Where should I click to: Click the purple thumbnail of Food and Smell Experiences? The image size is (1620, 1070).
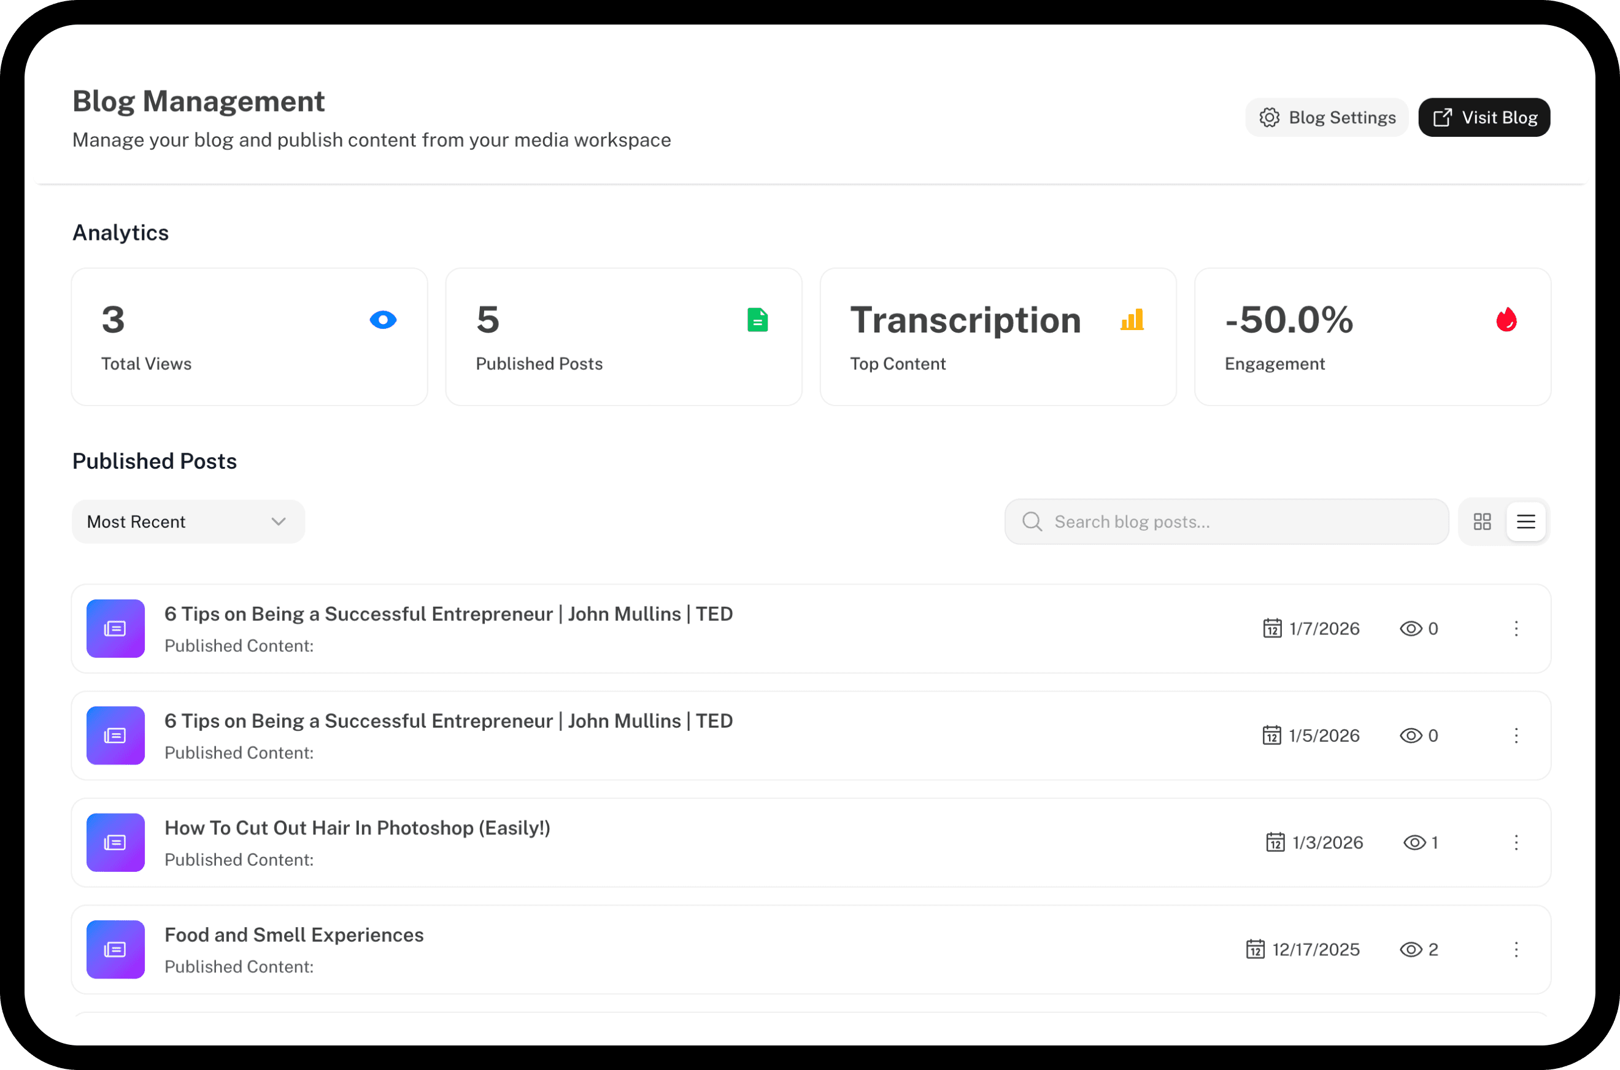pyautogui.click(x=115, y=949)
